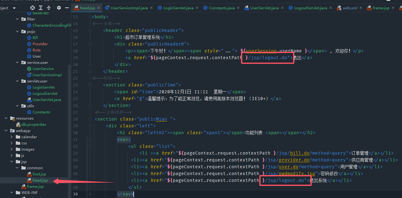Select the calendar folder in tree
The width and height of the screenshot is (402, 198).
click(29, 137)
